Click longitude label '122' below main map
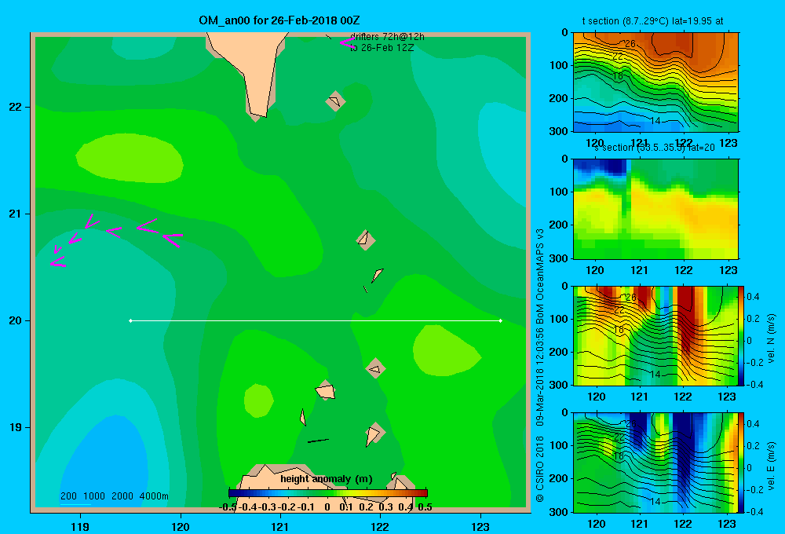The height and width of the screenshot is (534, 785). [380, 526]
